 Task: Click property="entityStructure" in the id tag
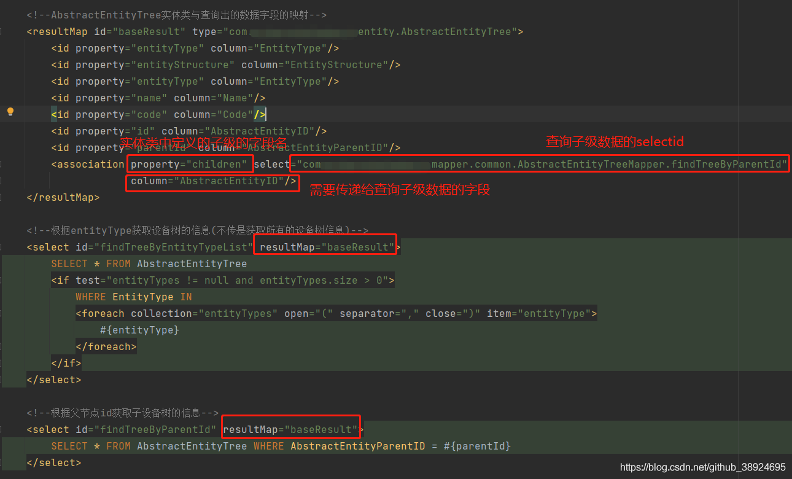pyautogui.click(x=155, y=64)
